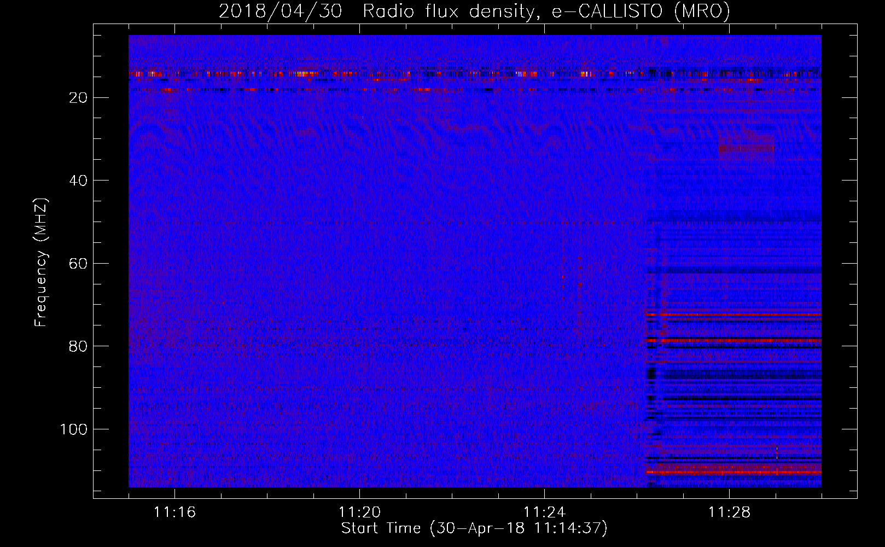Click the 80 MHz frequency tick label
Viewport: 885px width, 547px height.
click(78, 346)
